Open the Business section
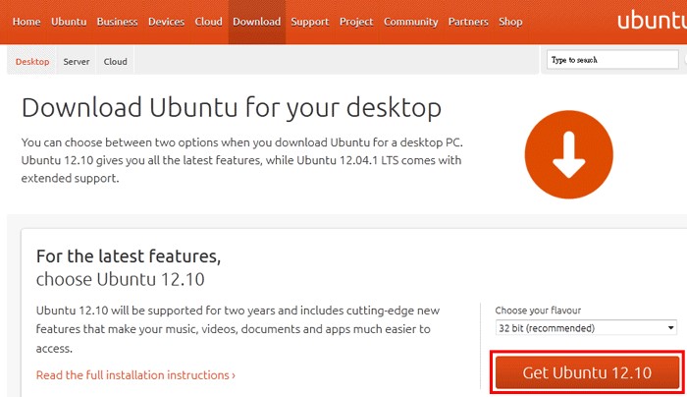 pyautogui.click(x=118, y=22)
